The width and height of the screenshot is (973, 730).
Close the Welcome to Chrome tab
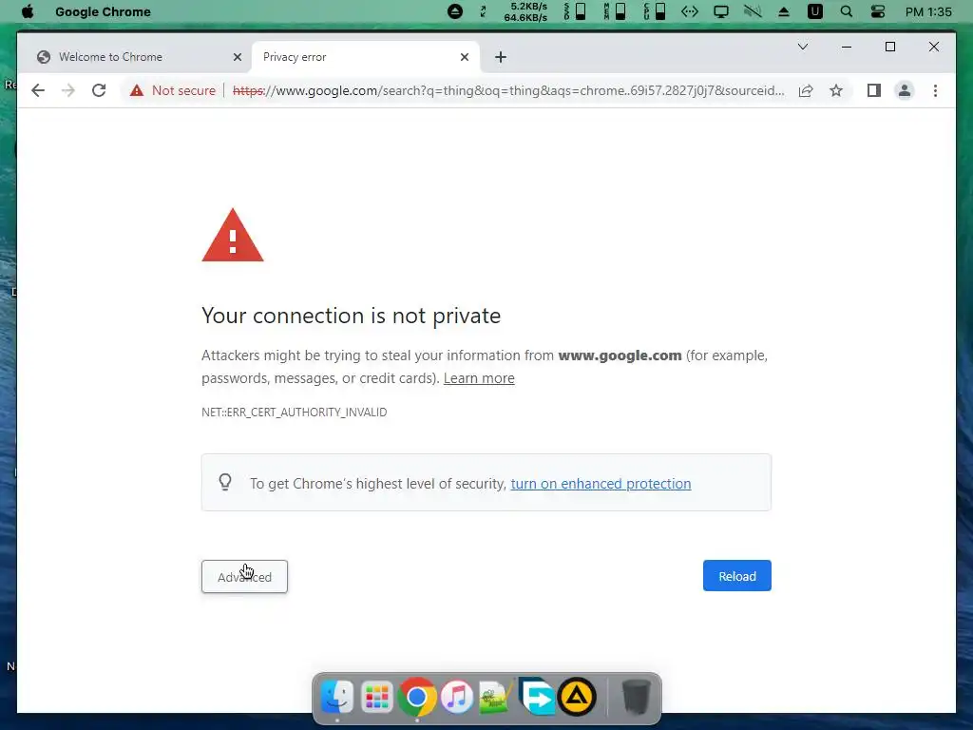[237, 57]
